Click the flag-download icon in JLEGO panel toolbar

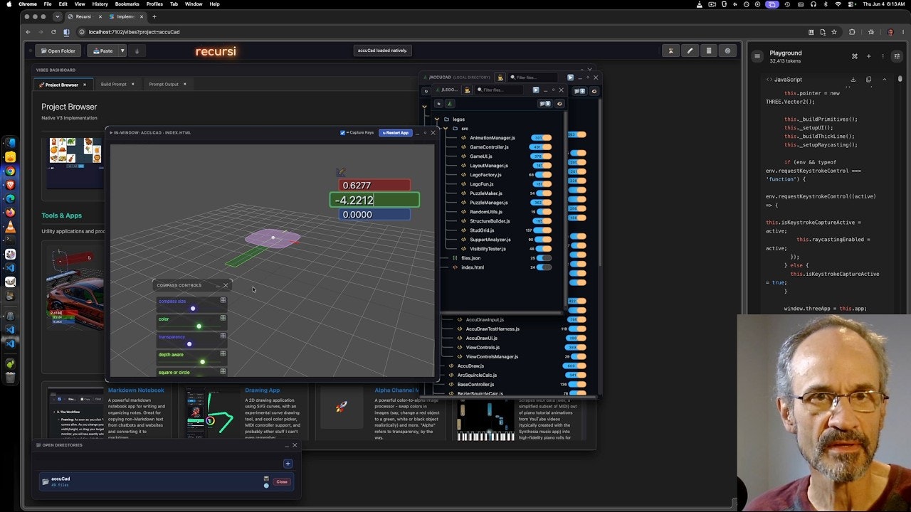coord(545,104)
